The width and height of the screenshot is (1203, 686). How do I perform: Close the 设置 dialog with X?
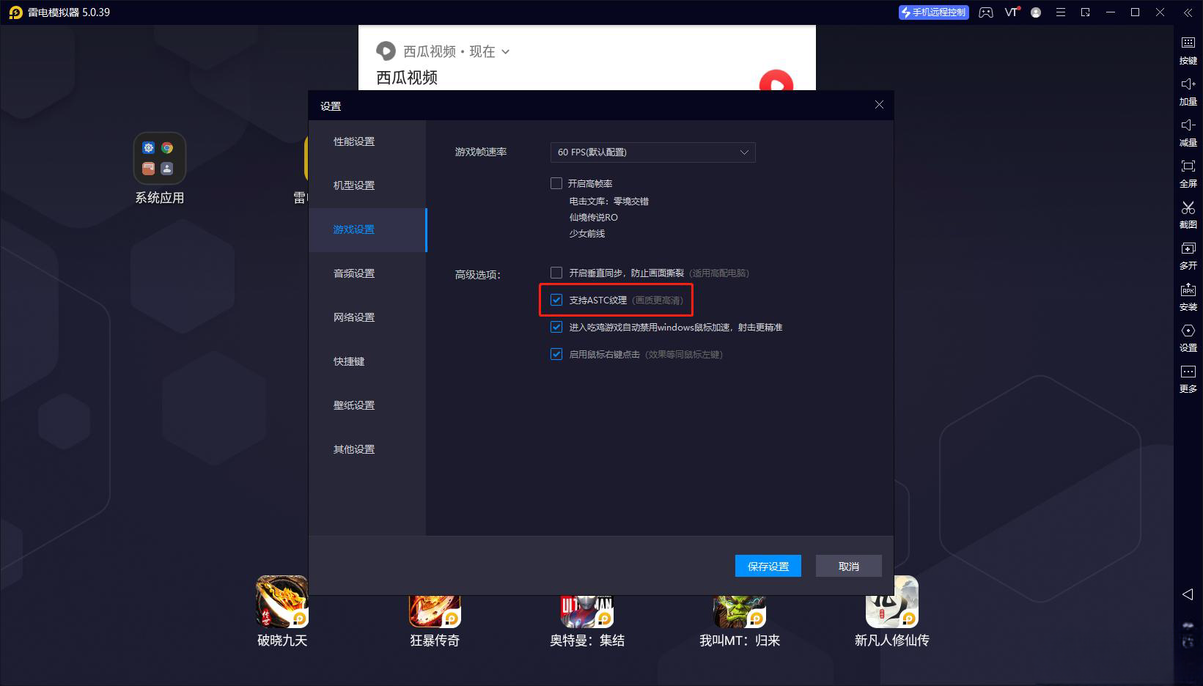point(879,105)
